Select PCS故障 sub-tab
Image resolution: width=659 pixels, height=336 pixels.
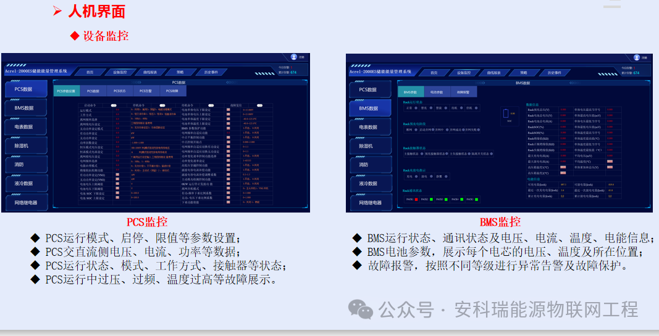click(172, 91)
